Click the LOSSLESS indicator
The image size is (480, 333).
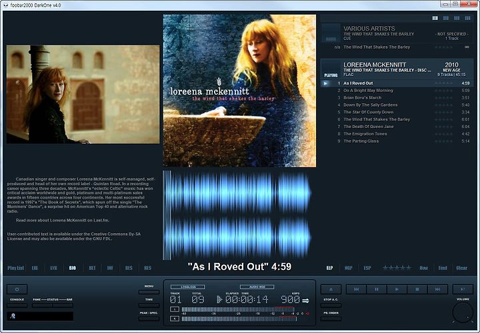coord(187,287)
